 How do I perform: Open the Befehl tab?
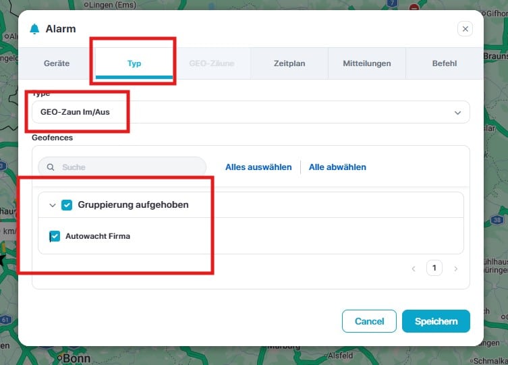pyautogui.click(x=445, y=64)
